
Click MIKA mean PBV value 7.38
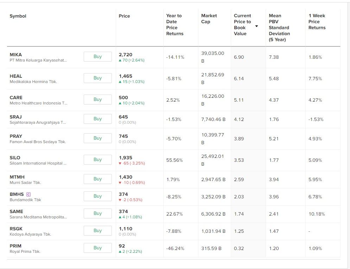(274, 57)
